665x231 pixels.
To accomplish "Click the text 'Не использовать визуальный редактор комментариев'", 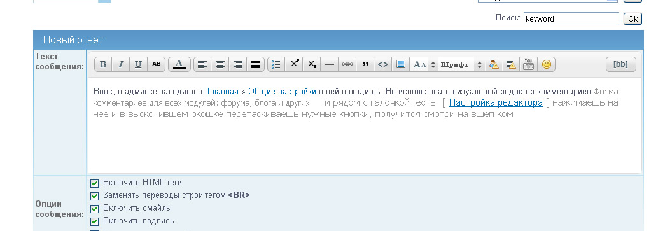I will click(x=489, y=91).
